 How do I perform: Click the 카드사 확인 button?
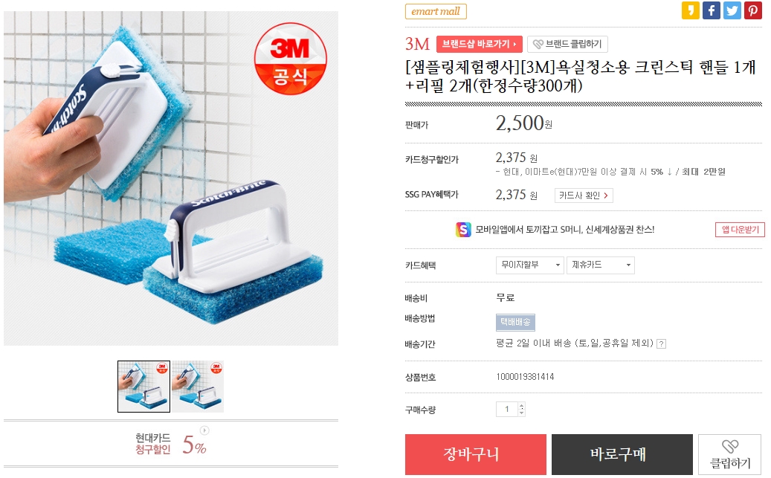click(584, 196)
